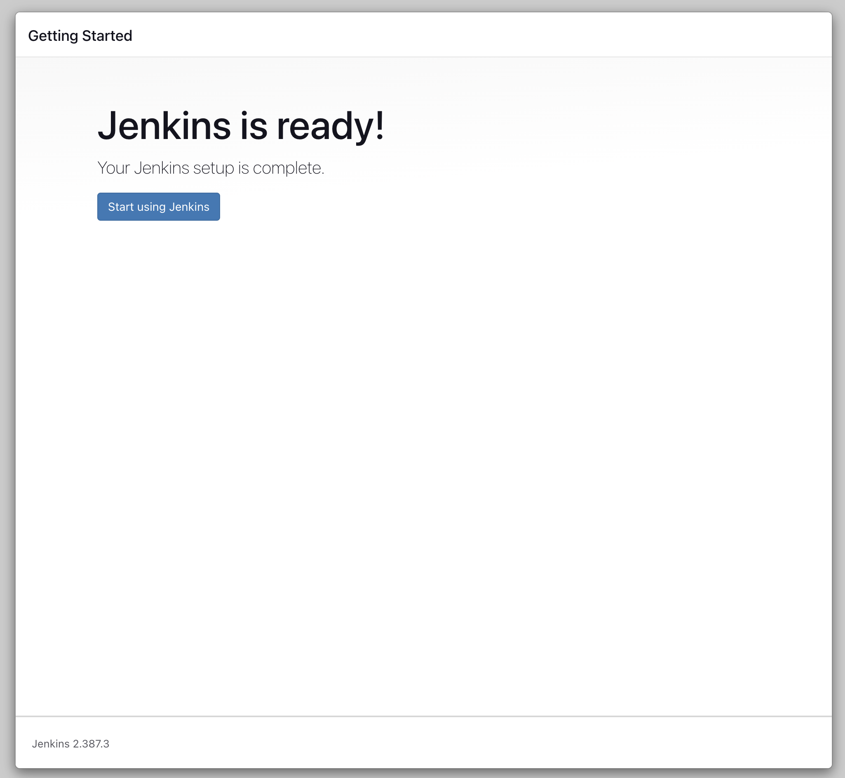Click the Jenkins 2.387.3 version label
The height and width of the screenshot is (778, 845).
tap(70, 744)
